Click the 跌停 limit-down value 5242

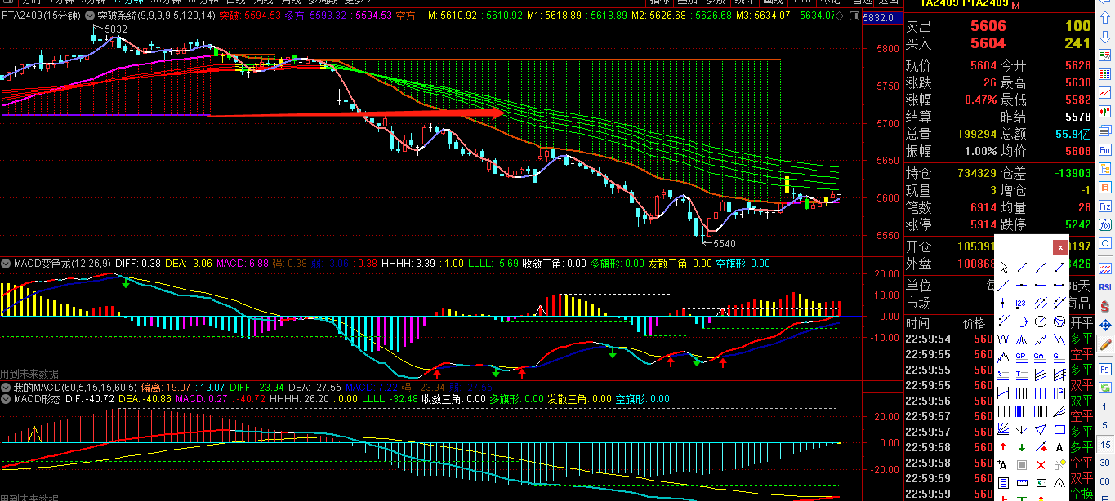tap(1077, 224)
